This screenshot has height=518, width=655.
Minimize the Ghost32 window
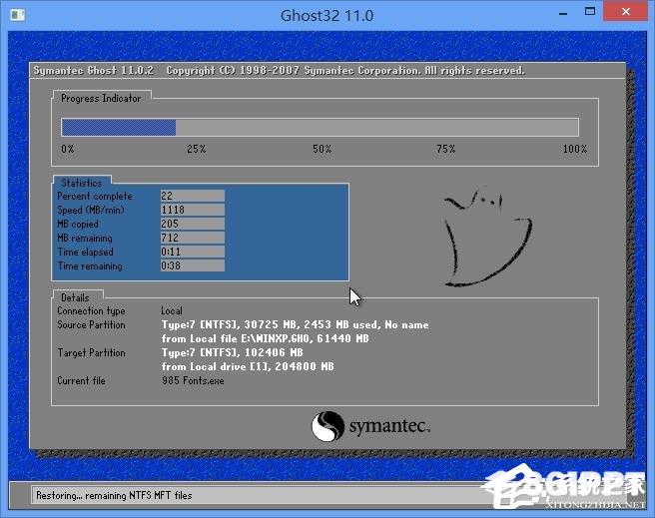[563, 13]
